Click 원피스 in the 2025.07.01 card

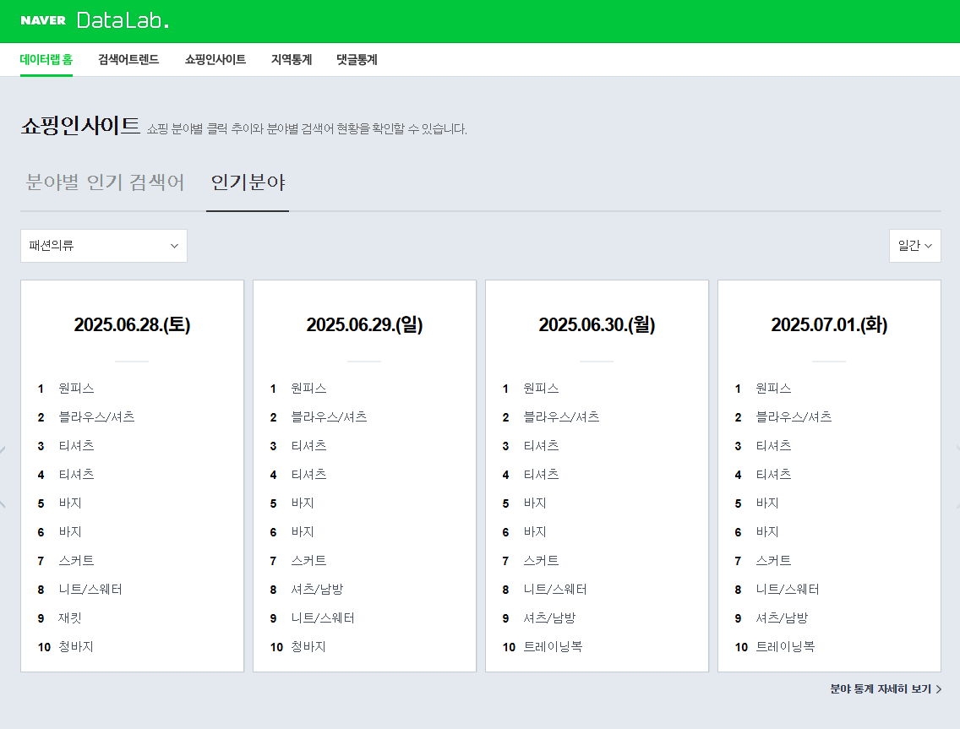tap(773, 388)
